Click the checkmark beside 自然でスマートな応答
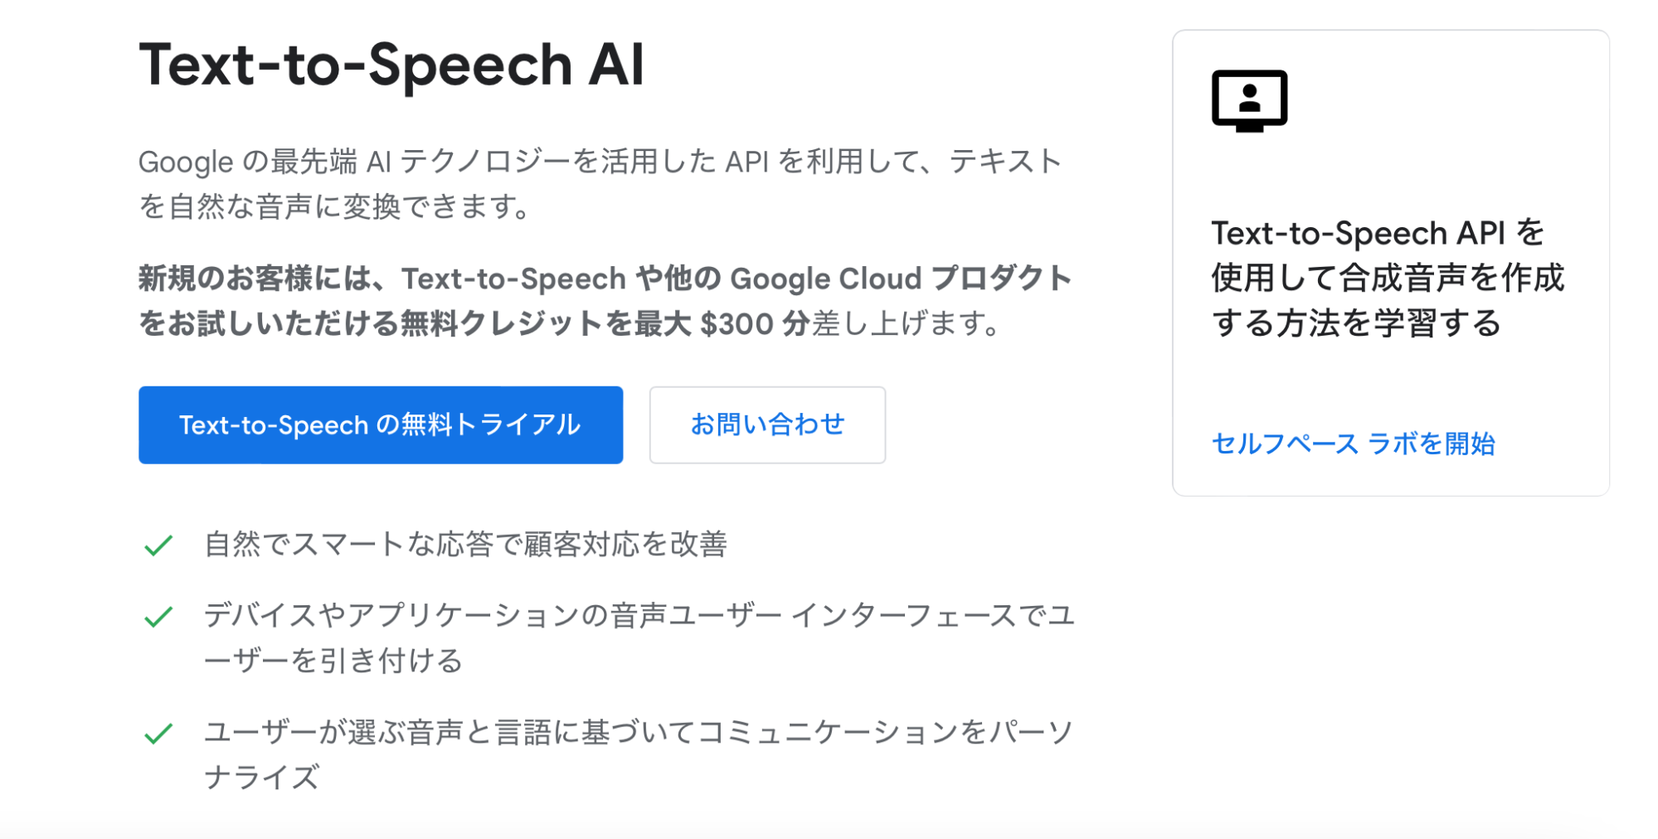Viewport: 1658px width, 839px height. point(158,546)
